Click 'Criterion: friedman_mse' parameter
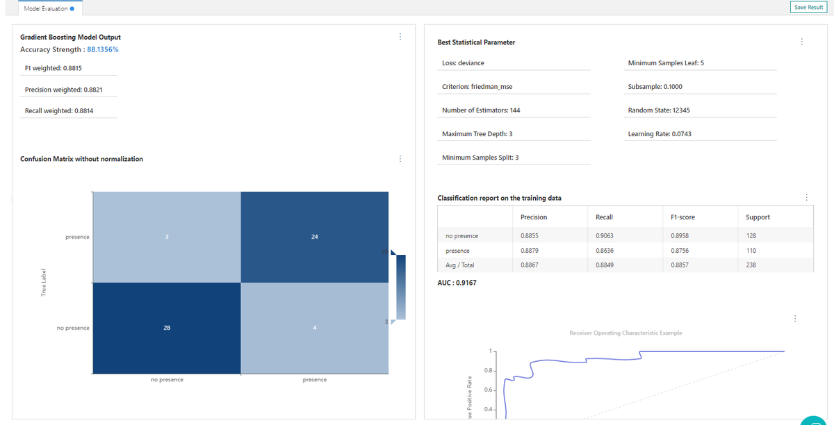The height and width of the screenshot is (425, 834). (x=477, y=87)
